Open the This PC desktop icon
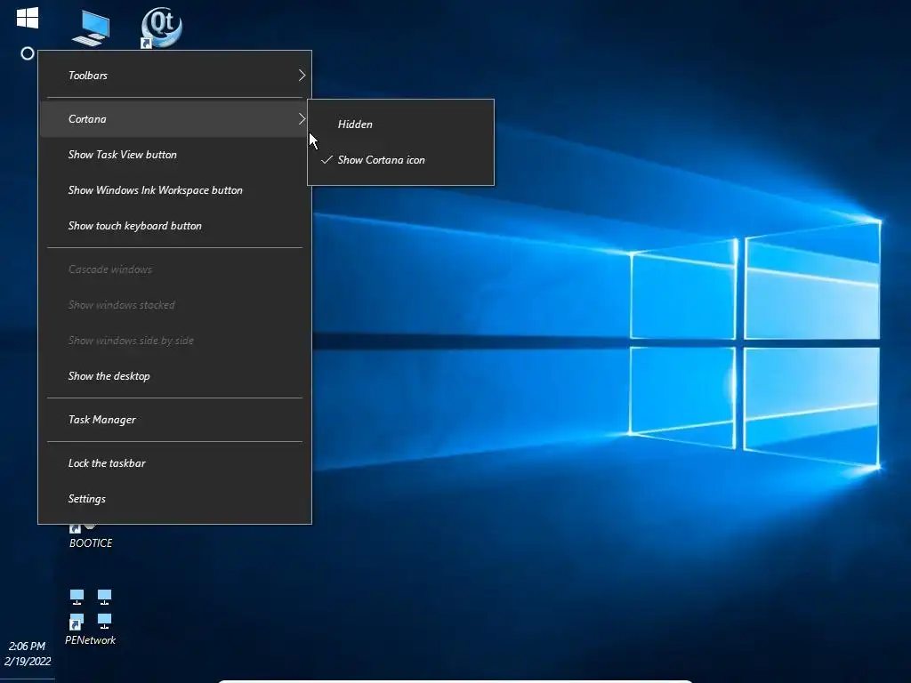This screenshot has height=683, width=911. click(92, 28)
